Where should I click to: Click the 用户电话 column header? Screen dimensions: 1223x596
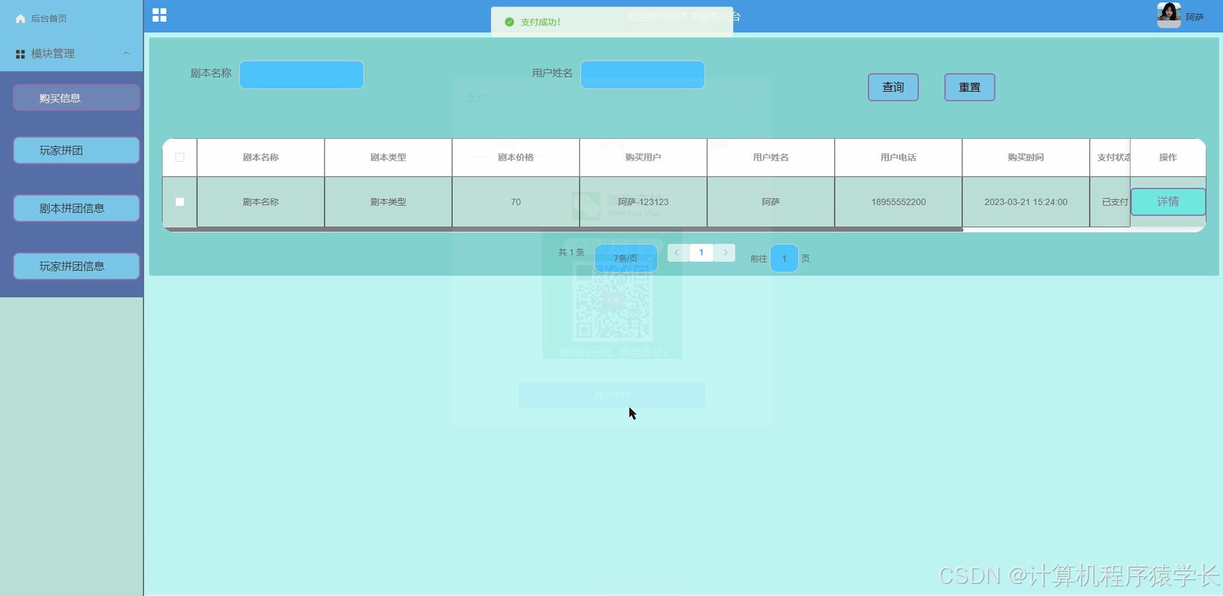point(898,157)
